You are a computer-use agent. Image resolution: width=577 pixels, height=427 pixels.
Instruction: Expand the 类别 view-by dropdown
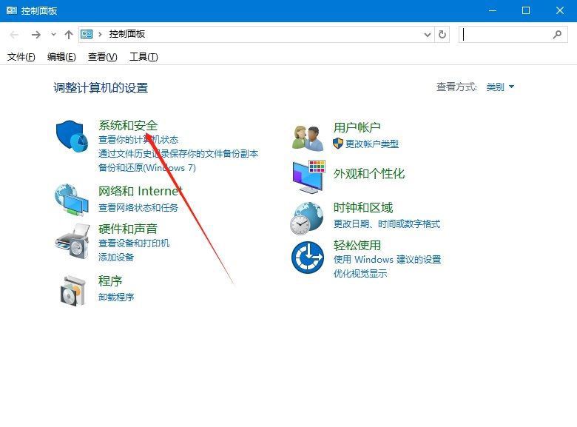coord(500,87)
